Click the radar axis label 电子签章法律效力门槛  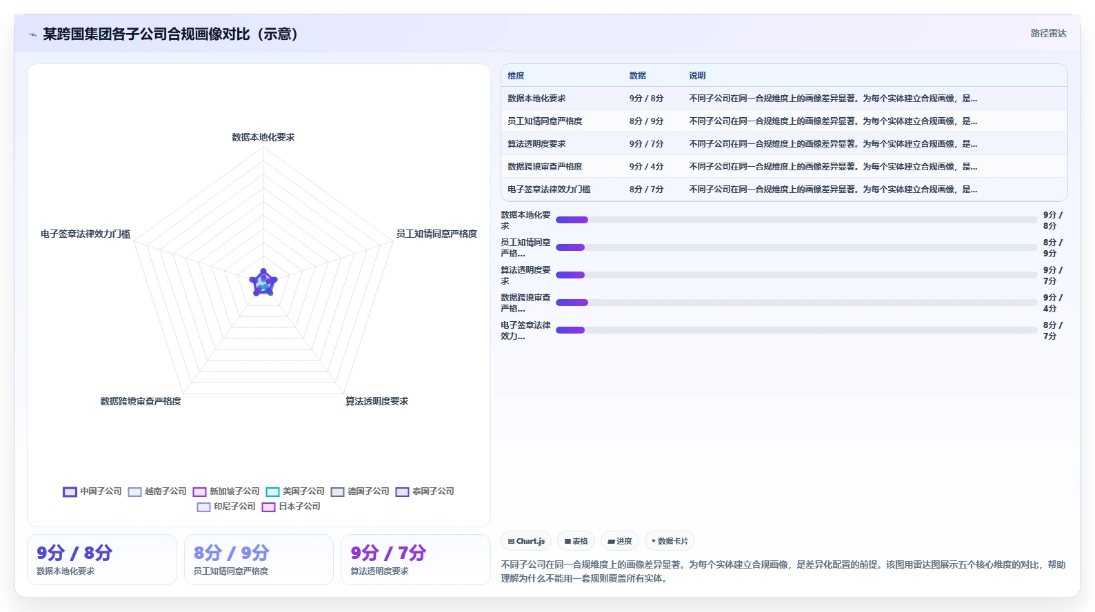(x=86, y=234)
